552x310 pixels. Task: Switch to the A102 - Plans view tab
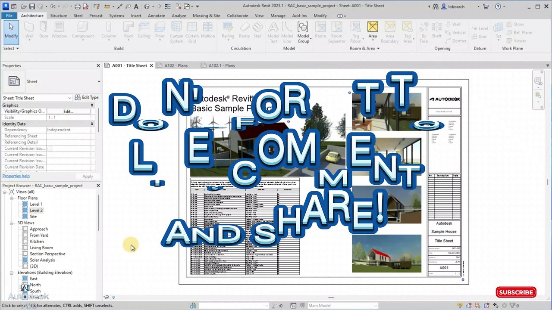coord(176,65)
